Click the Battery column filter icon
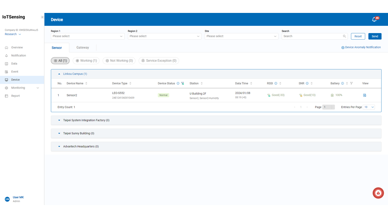Image resolution: width=388 pixels, height=218 pixels. coord(351,84)
